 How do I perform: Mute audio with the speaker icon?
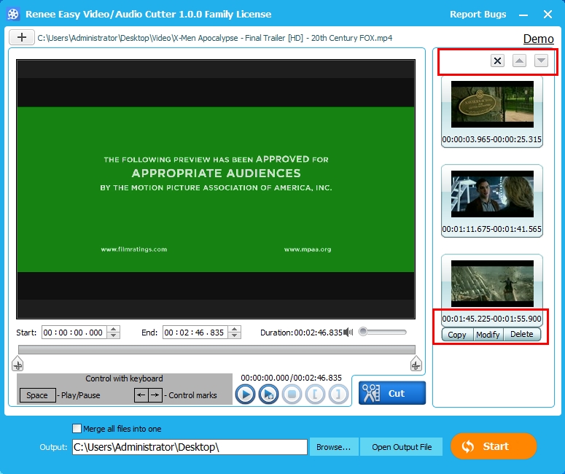tap(348, 332)
